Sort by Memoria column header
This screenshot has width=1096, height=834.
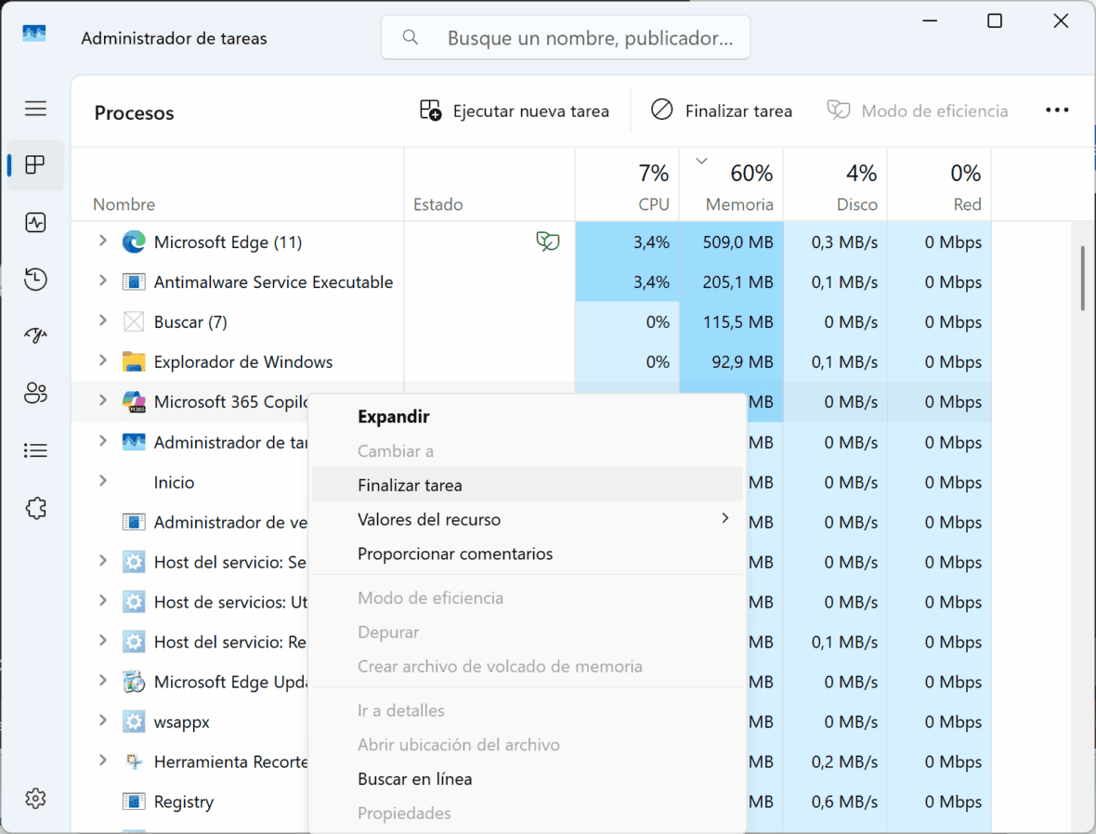click(x=731, y=185)
